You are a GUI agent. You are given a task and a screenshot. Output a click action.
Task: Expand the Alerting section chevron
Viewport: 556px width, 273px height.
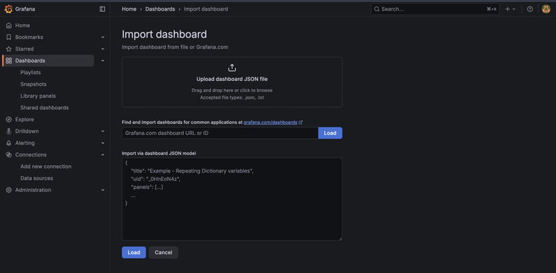pos(103,143)
